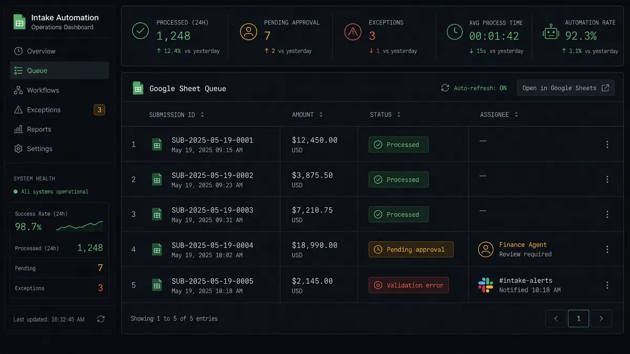Click Processed status badge for row 0003
The image size is (630, 354).
pyautogui.click(x=398, y=214)
